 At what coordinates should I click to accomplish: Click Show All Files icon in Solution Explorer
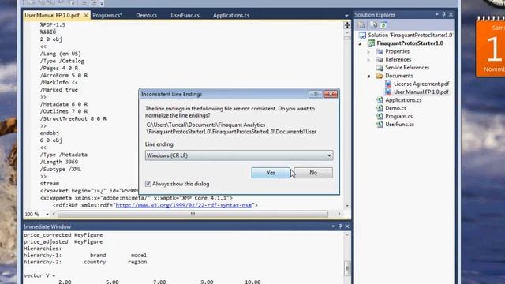pos(373,24)
